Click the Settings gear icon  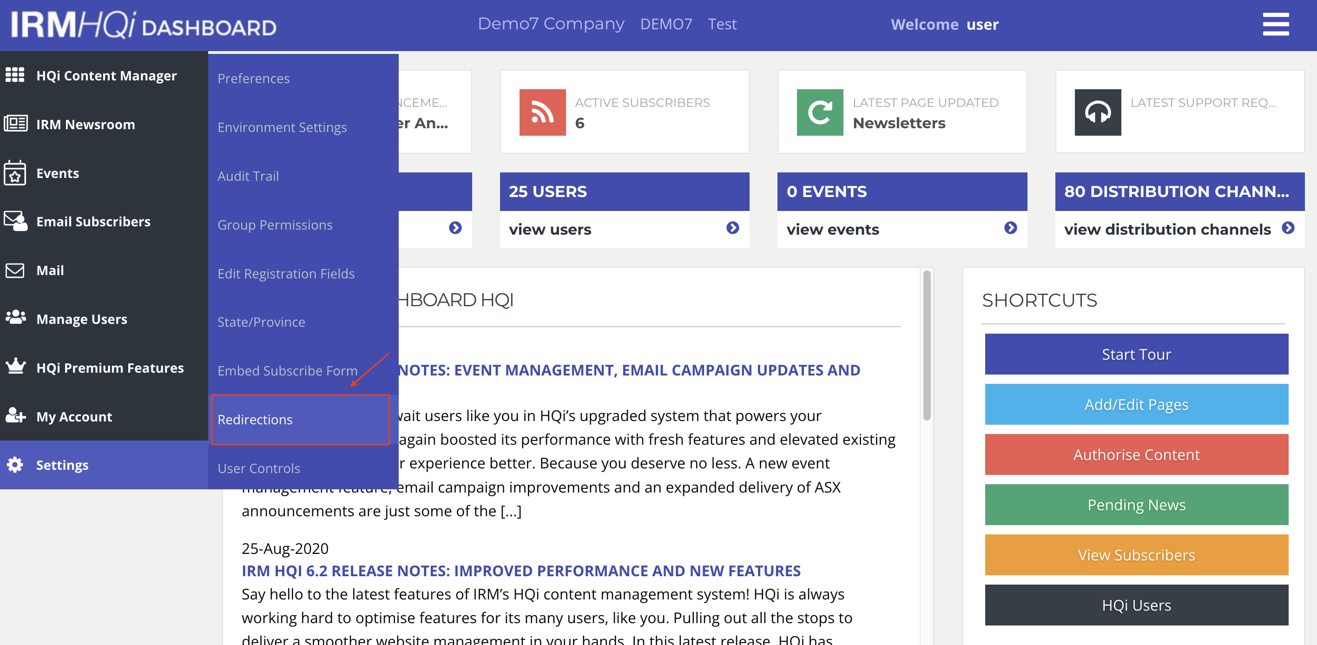click(x=15, y=465)
